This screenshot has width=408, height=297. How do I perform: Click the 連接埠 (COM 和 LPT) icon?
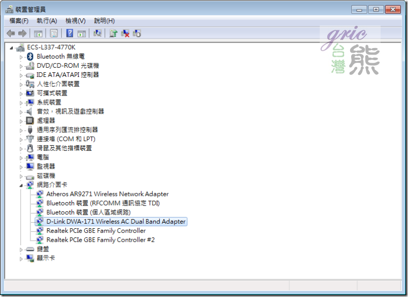[30, 139]
